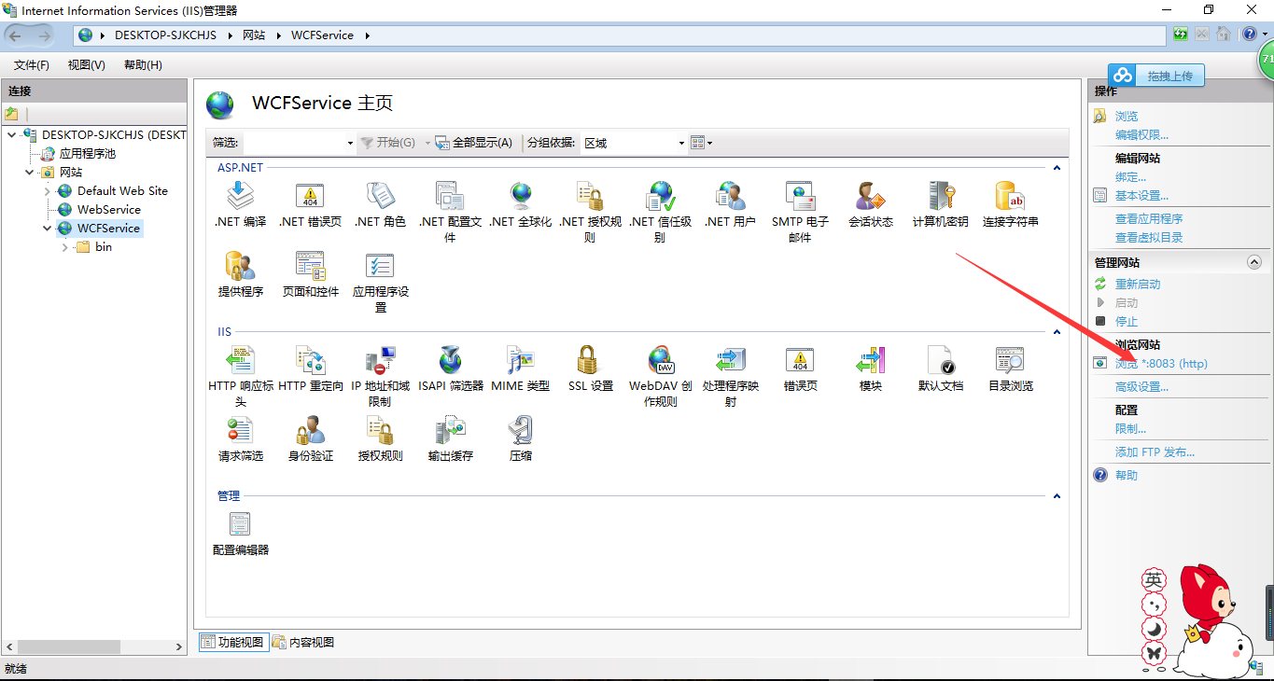Expand the Default Web Site tree node
Viewport: 1274px width, 681px height.
[x=48, y=191]
